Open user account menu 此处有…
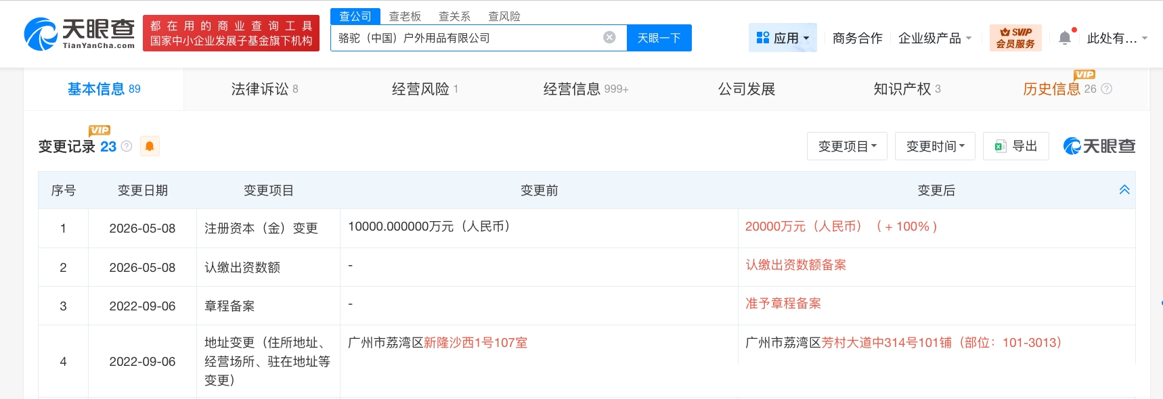This screenshot has width=1163, height=399. click(x=1117, y=39)
